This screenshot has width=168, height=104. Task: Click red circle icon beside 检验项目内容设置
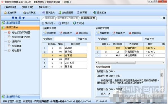pos(9,32)
